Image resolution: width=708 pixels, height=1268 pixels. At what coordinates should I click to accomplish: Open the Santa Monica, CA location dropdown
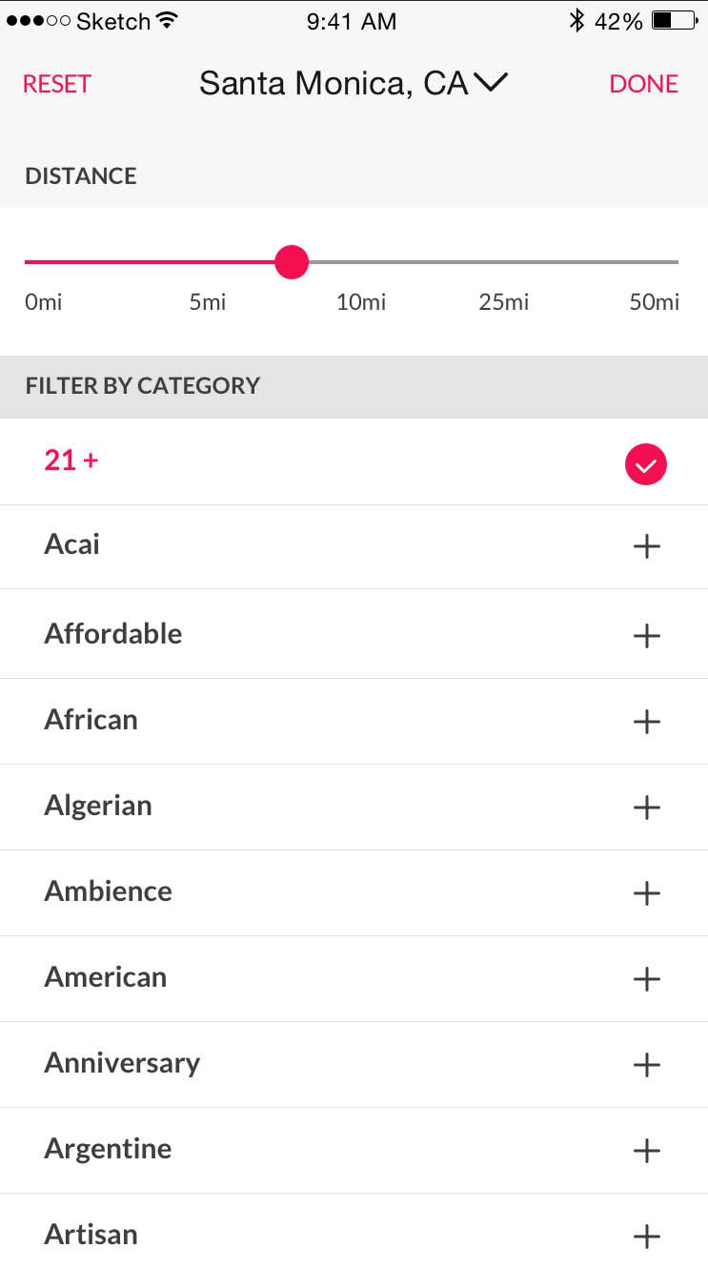(x=334, y=84)
